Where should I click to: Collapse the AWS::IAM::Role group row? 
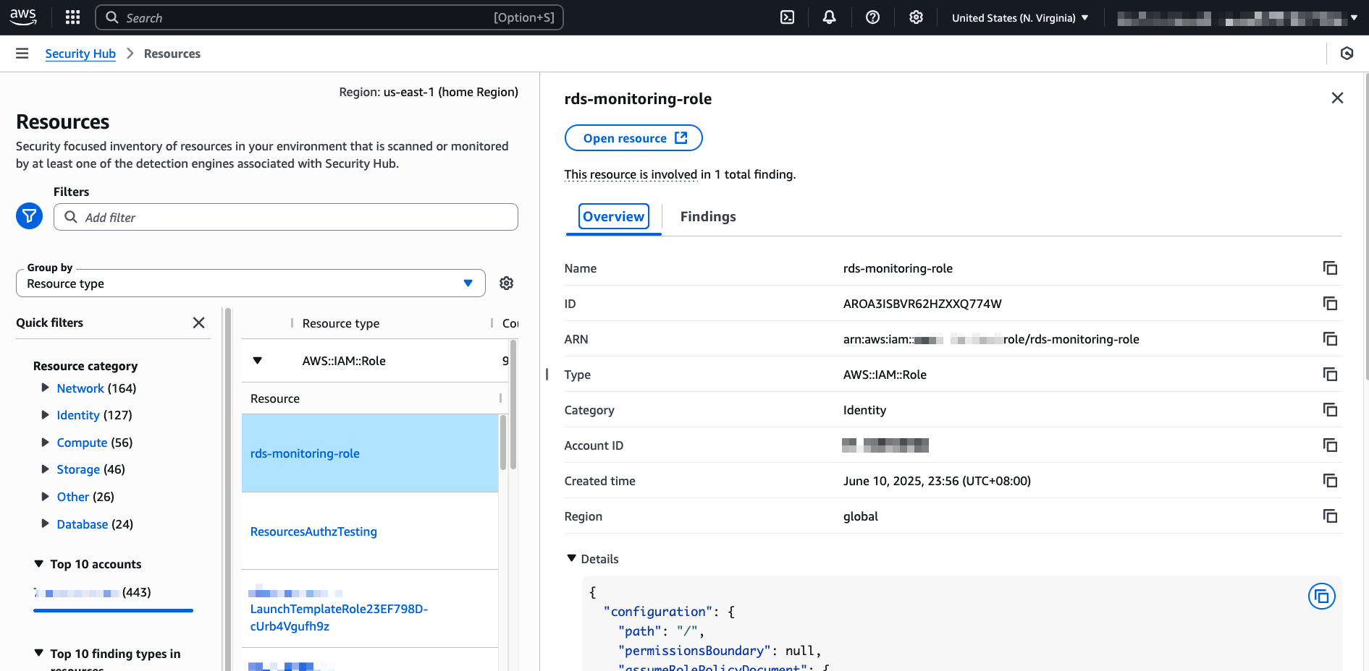257,360
